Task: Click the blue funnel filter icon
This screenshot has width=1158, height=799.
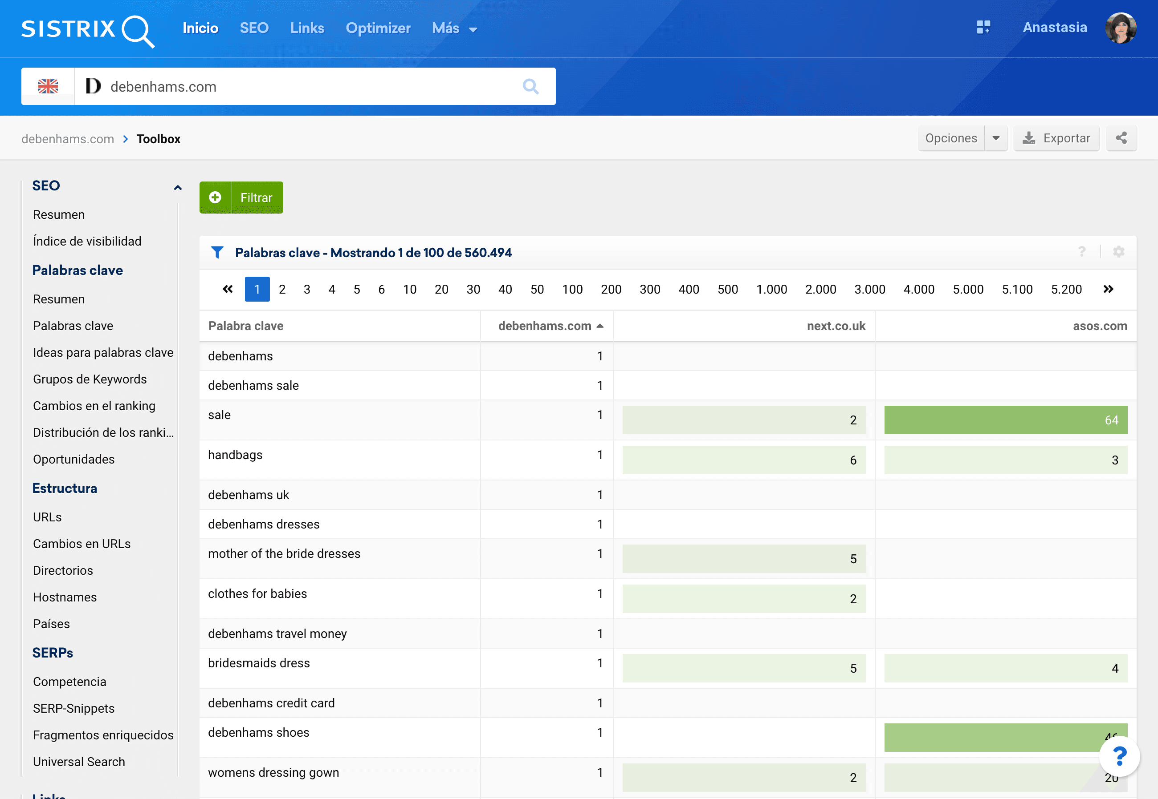Action: [217, 252]
